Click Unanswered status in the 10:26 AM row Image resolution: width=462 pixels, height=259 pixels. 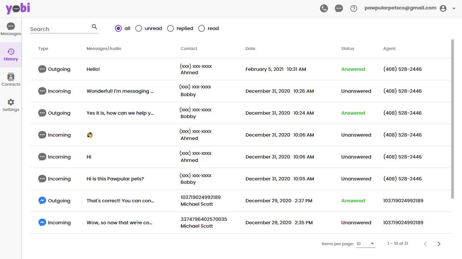pyautogui.click(x=356, y=91)
